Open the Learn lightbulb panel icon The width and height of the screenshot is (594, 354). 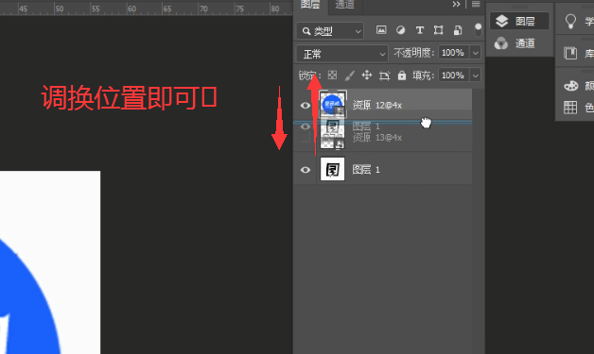(570, 21)
